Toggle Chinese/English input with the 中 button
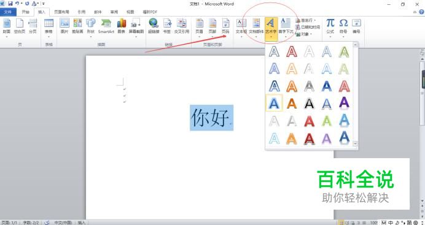425x225 pixels. pos(391,223)
